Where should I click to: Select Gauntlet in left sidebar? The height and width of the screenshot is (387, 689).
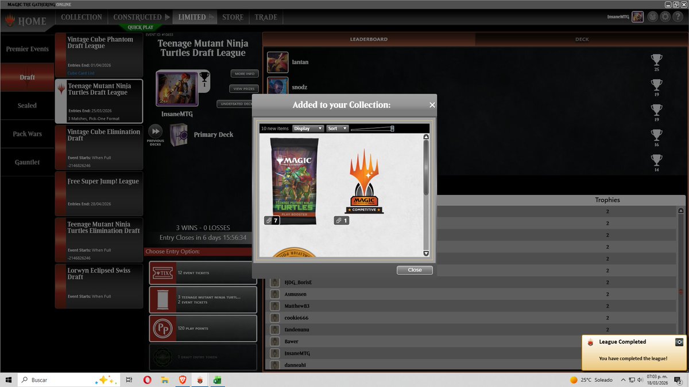tap(27, 162)
